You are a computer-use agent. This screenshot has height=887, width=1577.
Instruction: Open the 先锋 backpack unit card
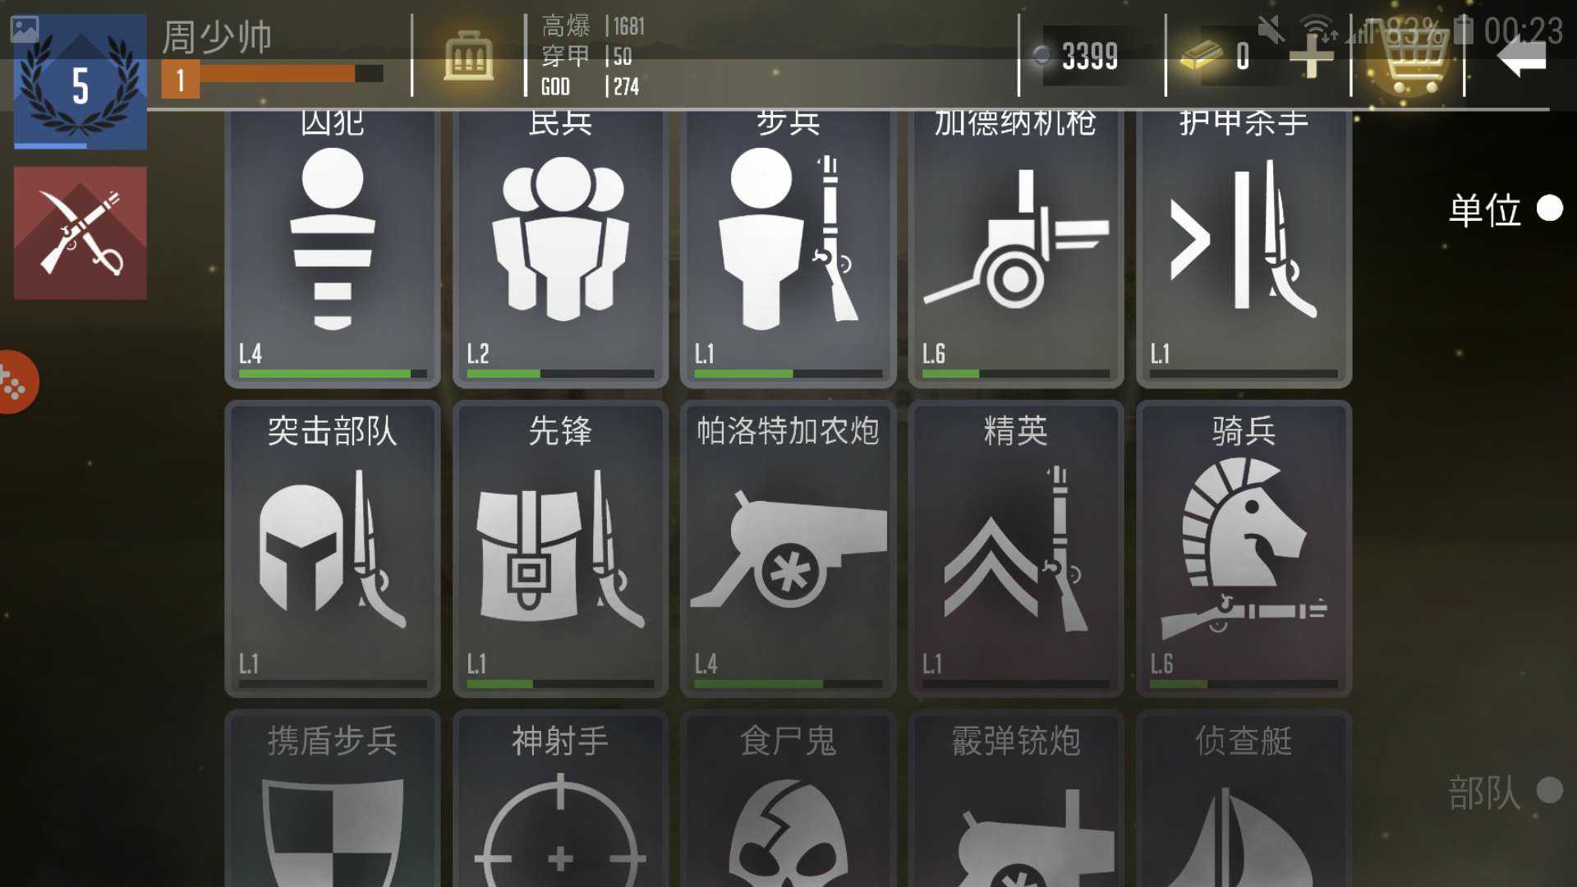pyautogui.click(x=560, y=549)
